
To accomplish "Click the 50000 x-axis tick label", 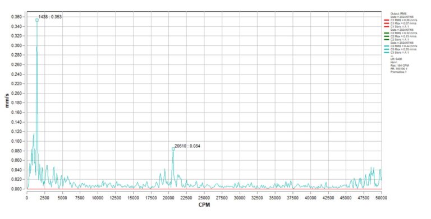I will (381, 198).
